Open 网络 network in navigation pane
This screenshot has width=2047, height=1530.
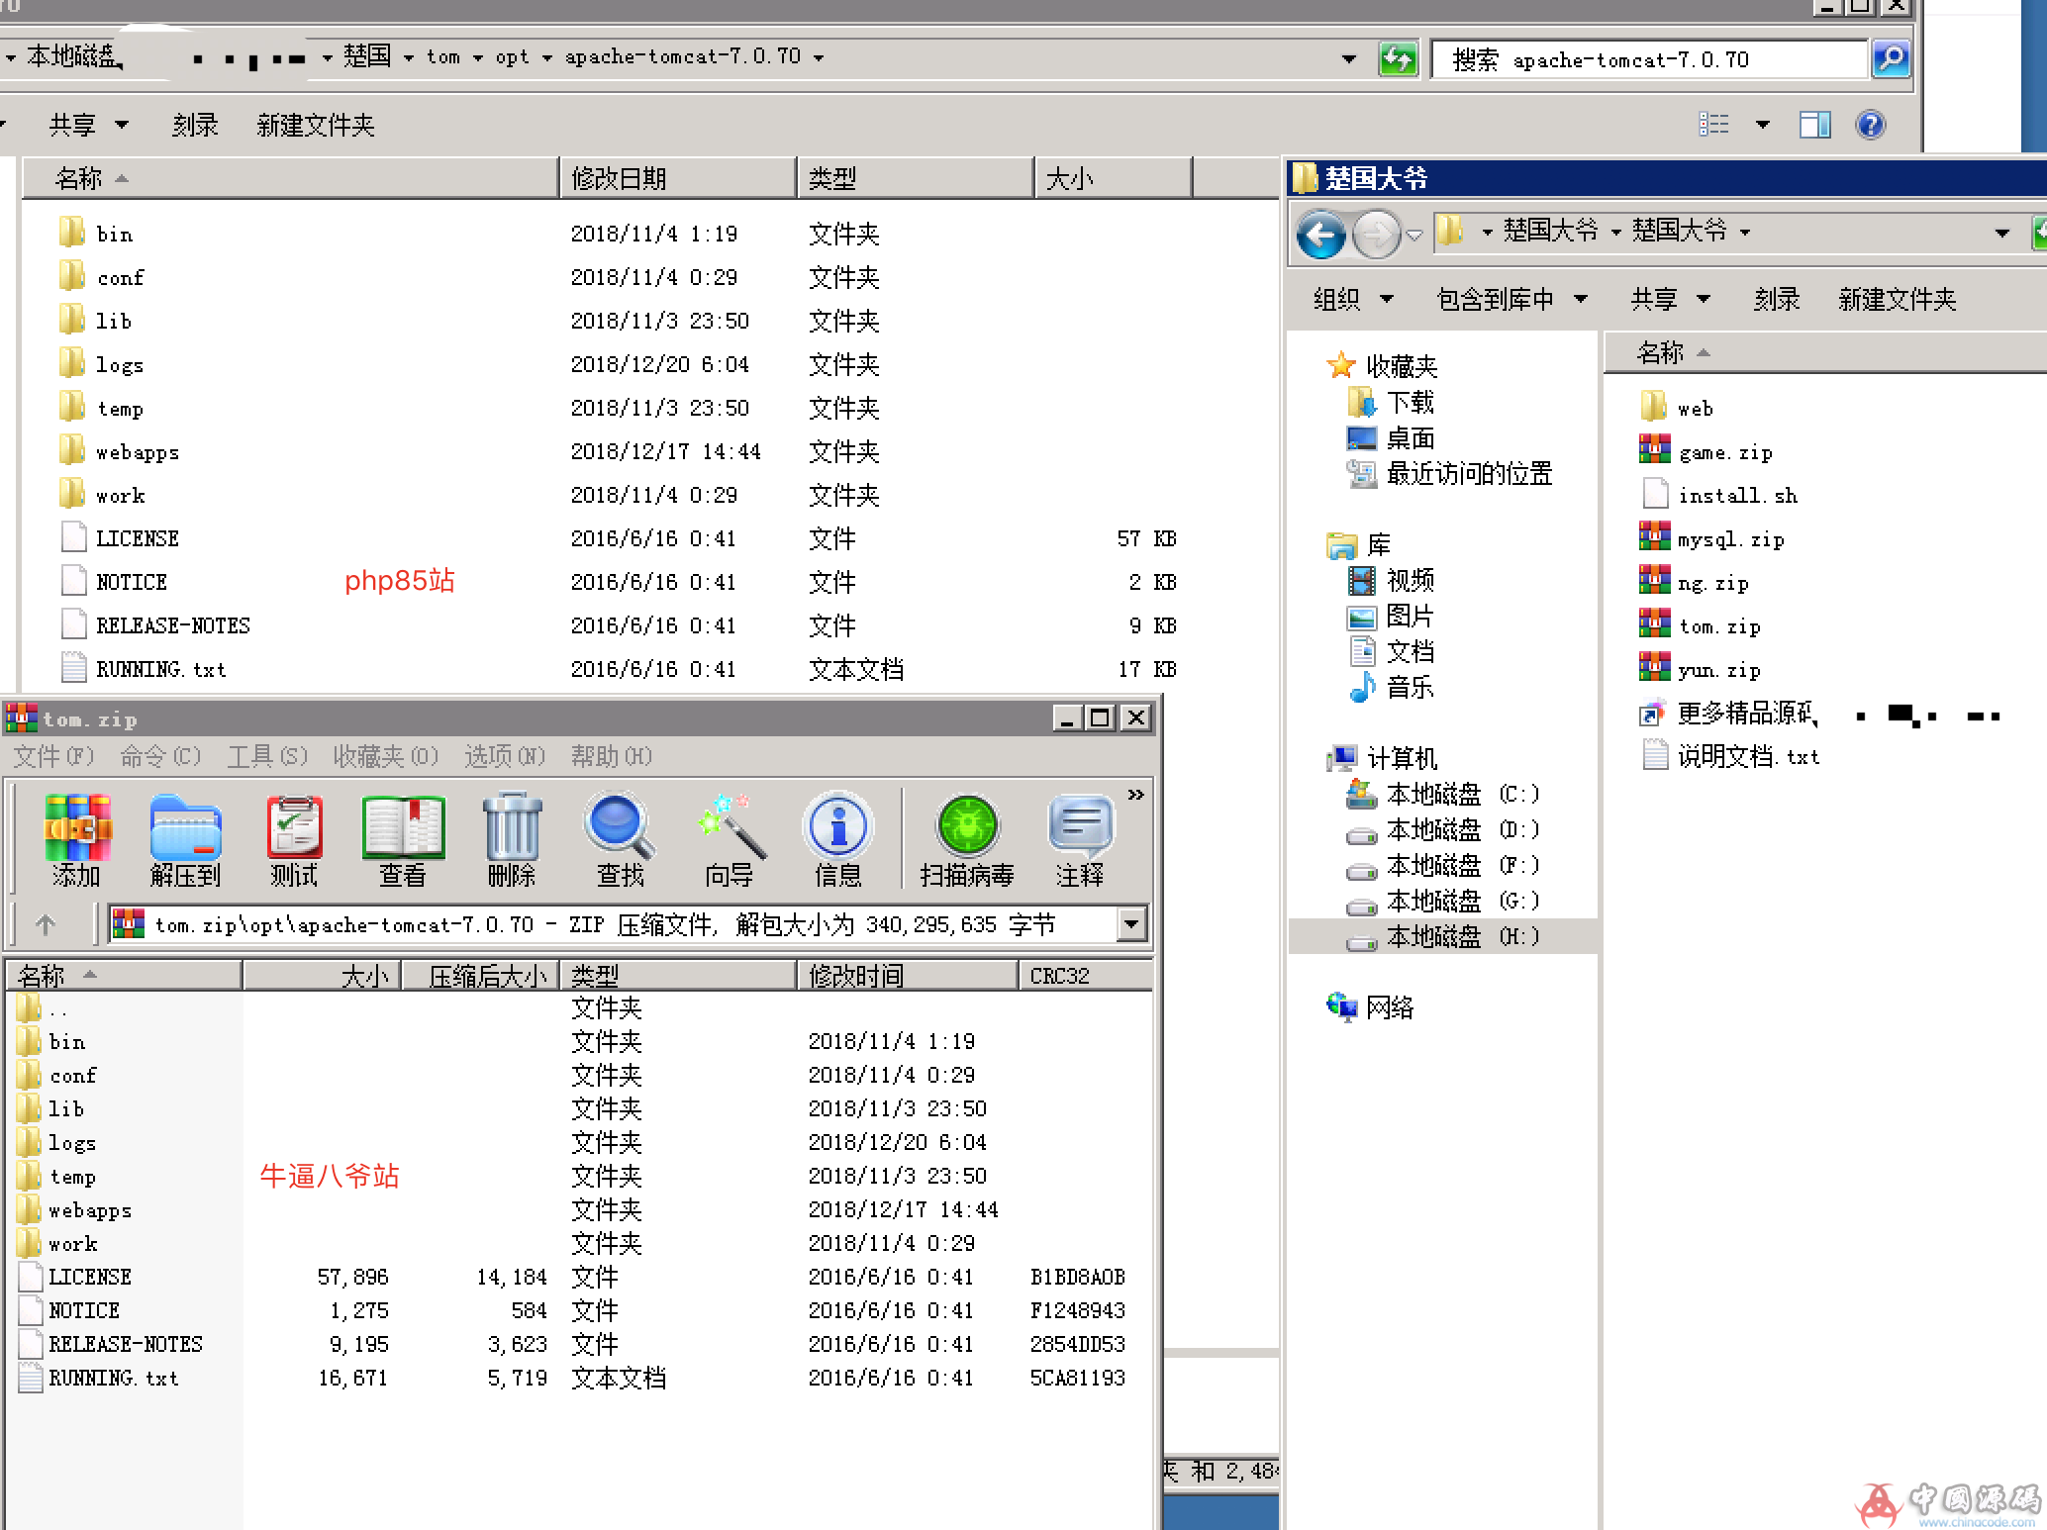[x=1370, y=1007]
